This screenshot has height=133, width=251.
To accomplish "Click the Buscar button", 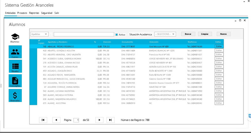I will pos(188,34).
